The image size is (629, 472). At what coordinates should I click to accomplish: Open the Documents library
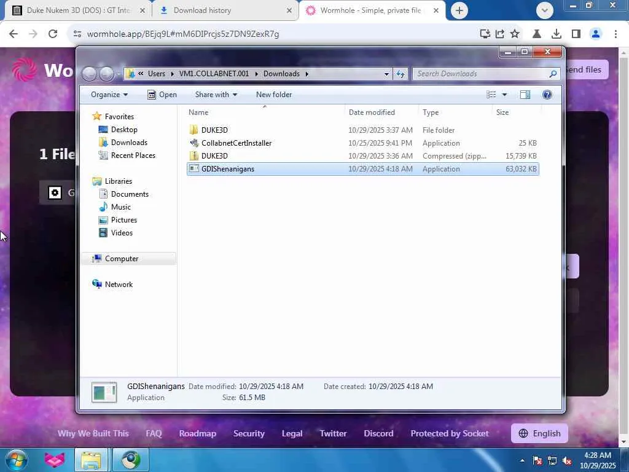[x=130, y=194]
